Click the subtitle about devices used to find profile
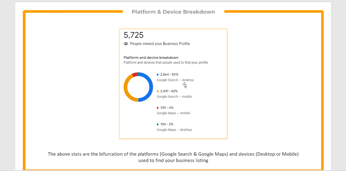 pos(166,63)
